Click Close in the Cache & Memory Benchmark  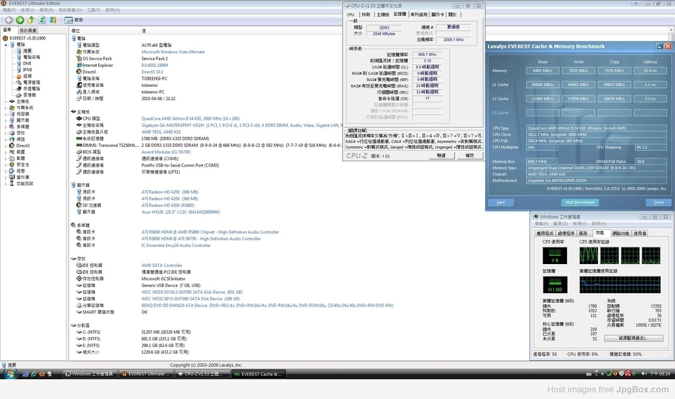[x=659, y=202]
